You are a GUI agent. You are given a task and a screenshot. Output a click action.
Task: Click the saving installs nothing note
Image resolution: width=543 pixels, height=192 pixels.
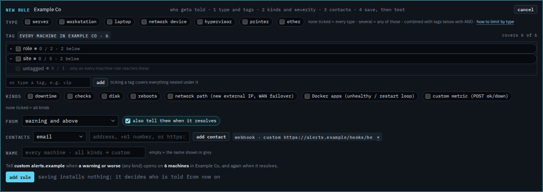(x=129, y=177)
